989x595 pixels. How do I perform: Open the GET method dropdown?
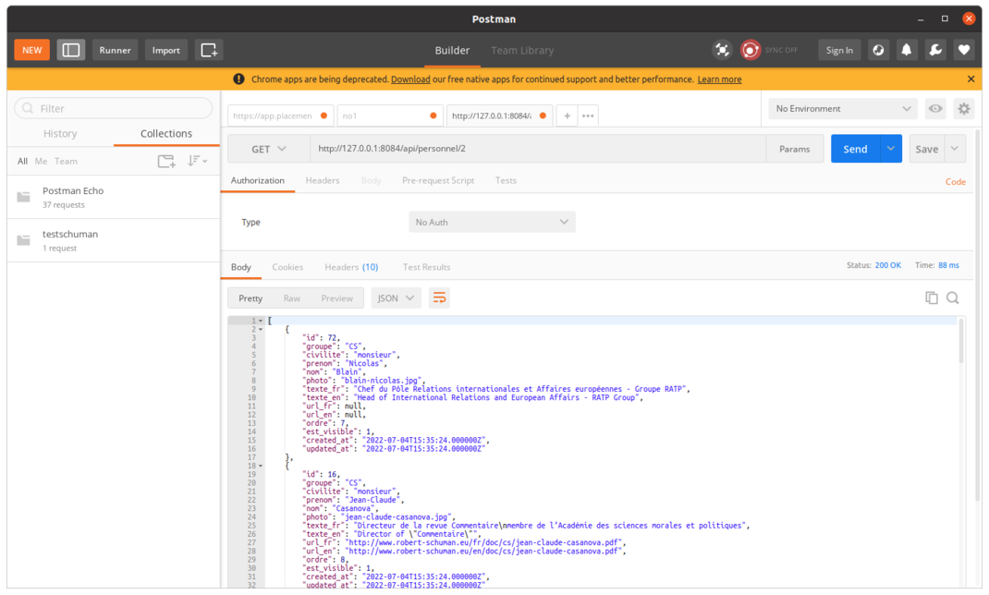point(269,149)
